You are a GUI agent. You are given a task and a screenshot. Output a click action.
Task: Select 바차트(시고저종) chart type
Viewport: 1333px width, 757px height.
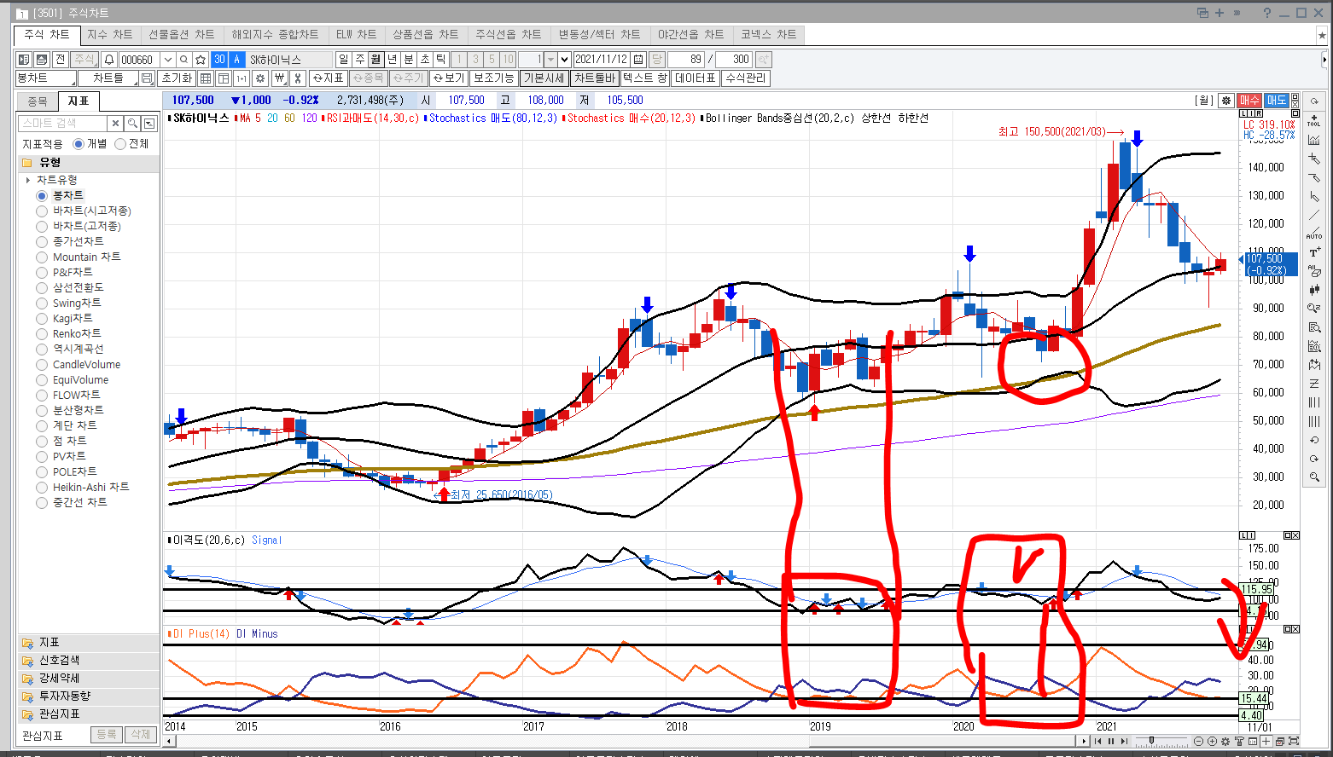click(42, 211)
